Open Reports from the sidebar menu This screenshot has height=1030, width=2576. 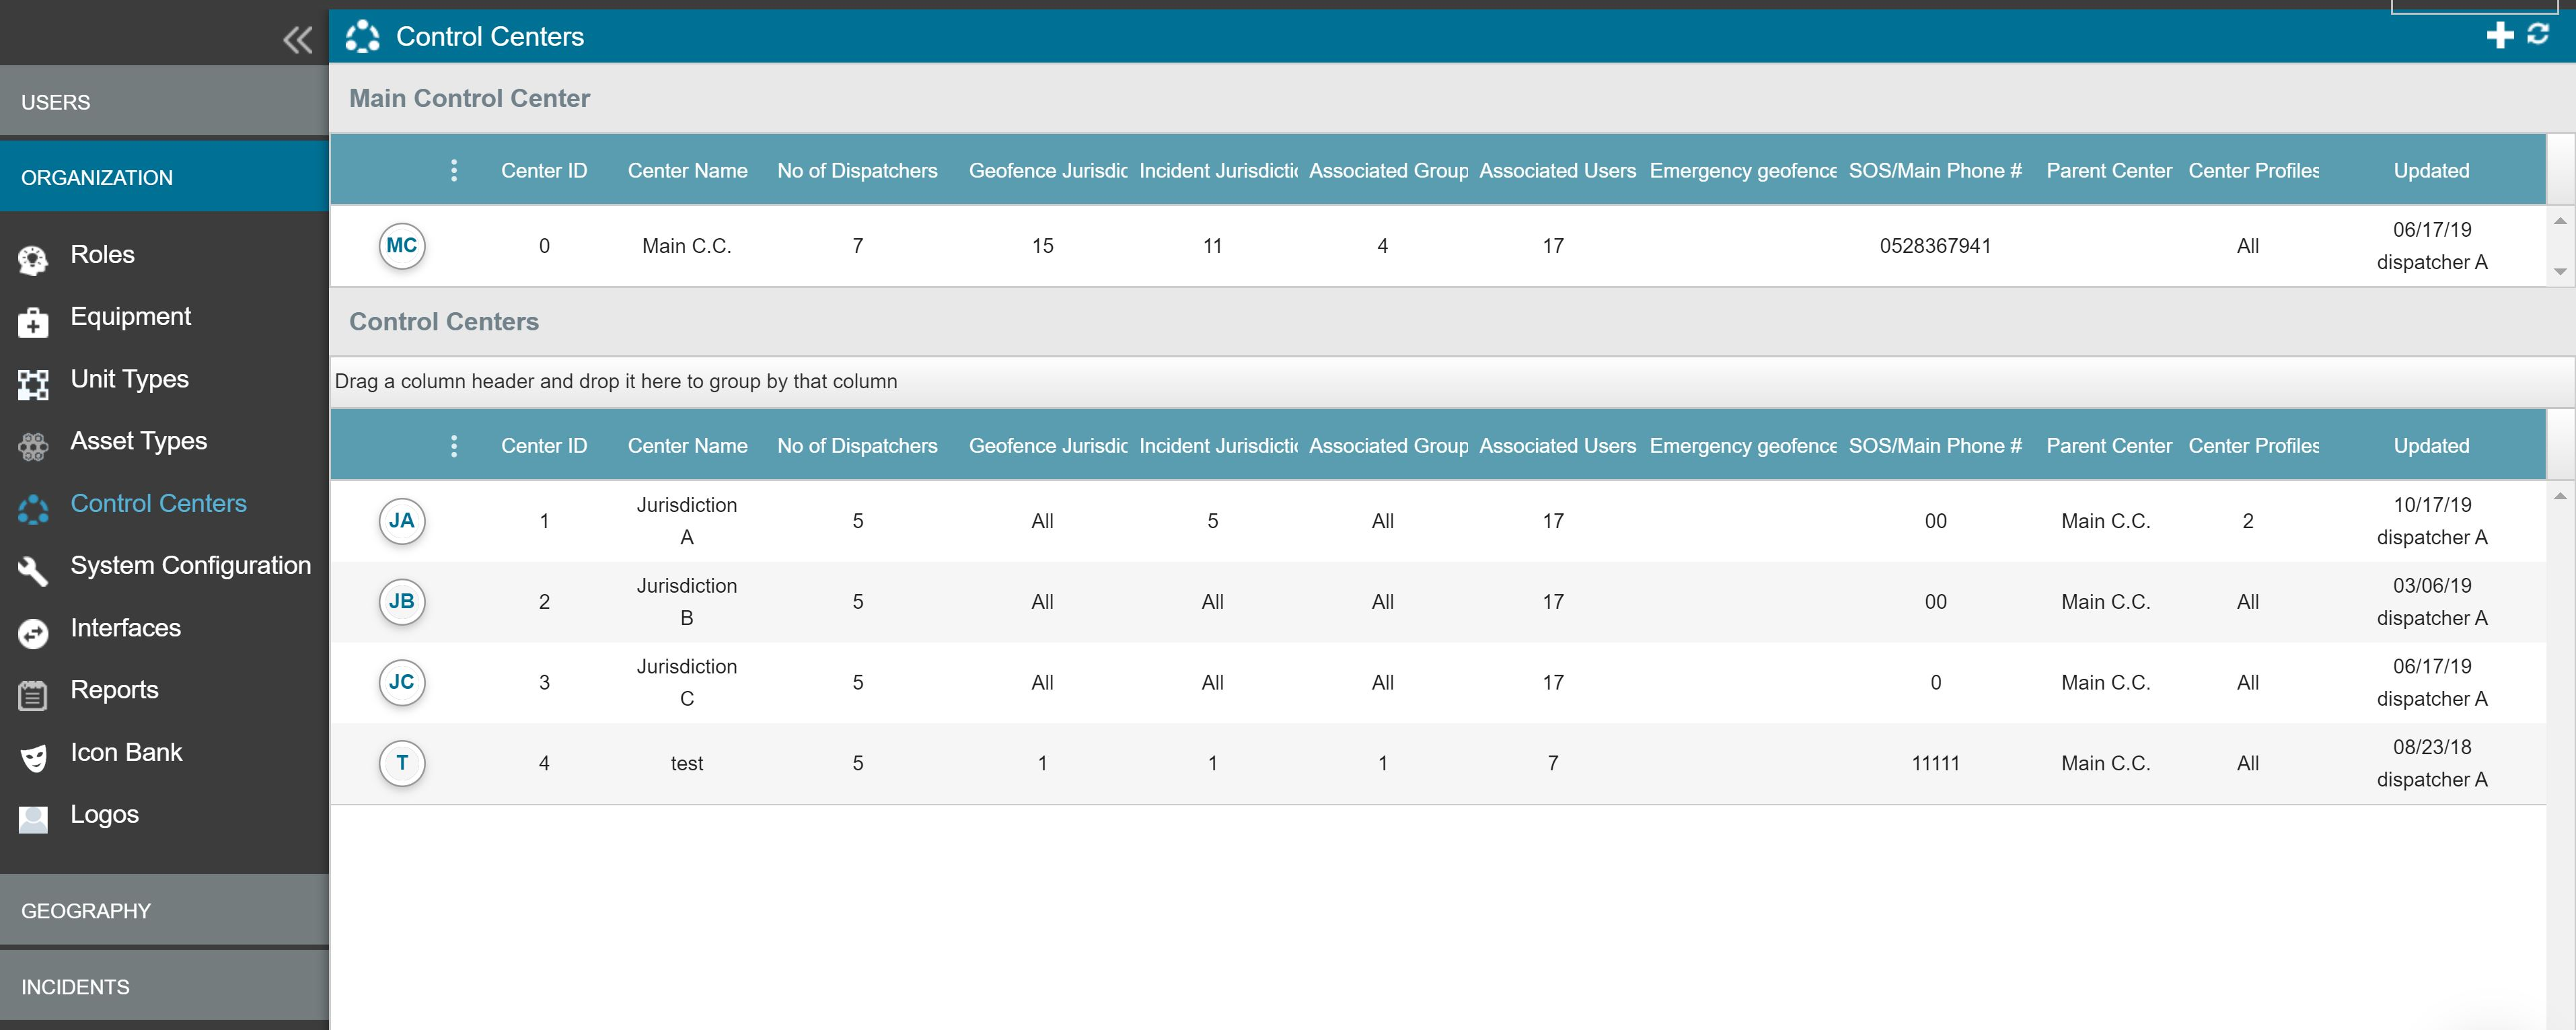pos(114,690)
